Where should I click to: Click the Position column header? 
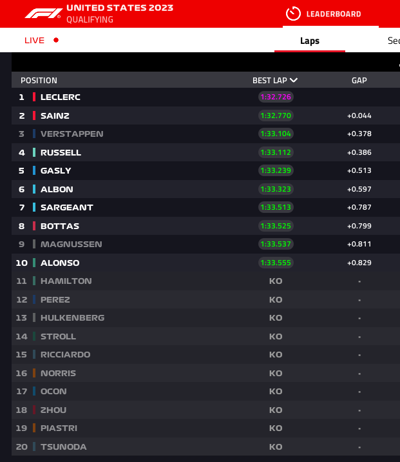(39, 81)
